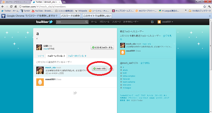212x113 pixels.
Task: Select the フォローしている: 2 tab
Action: [56, 56]
